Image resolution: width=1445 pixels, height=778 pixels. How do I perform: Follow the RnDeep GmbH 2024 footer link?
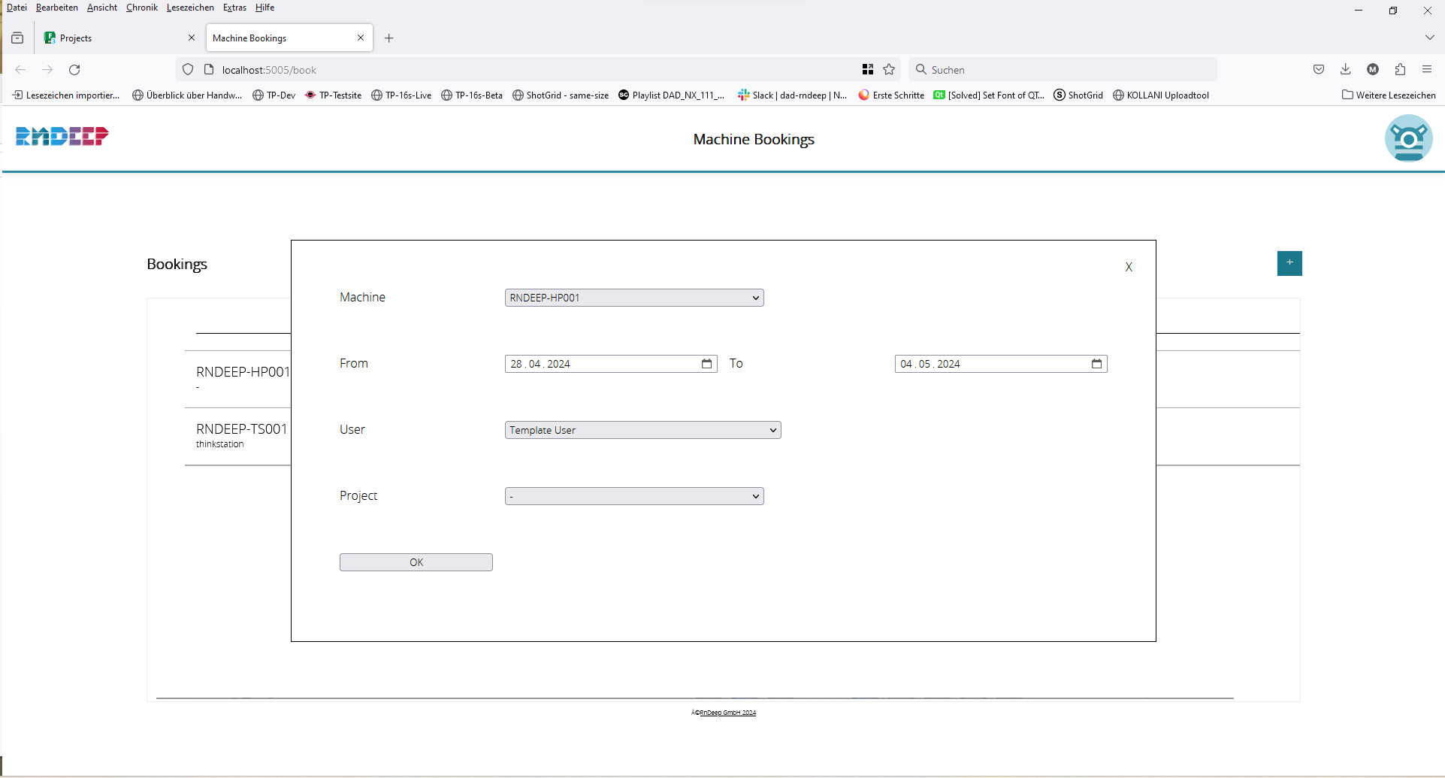(x=727, y=713)
